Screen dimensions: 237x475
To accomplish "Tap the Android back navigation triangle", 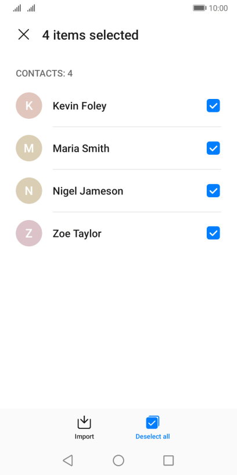I will point(68,460).
